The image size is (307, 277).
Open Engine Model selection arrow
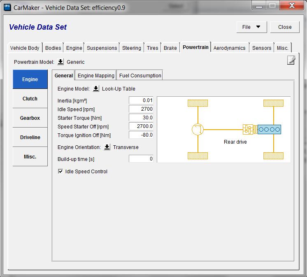(96, 88)
